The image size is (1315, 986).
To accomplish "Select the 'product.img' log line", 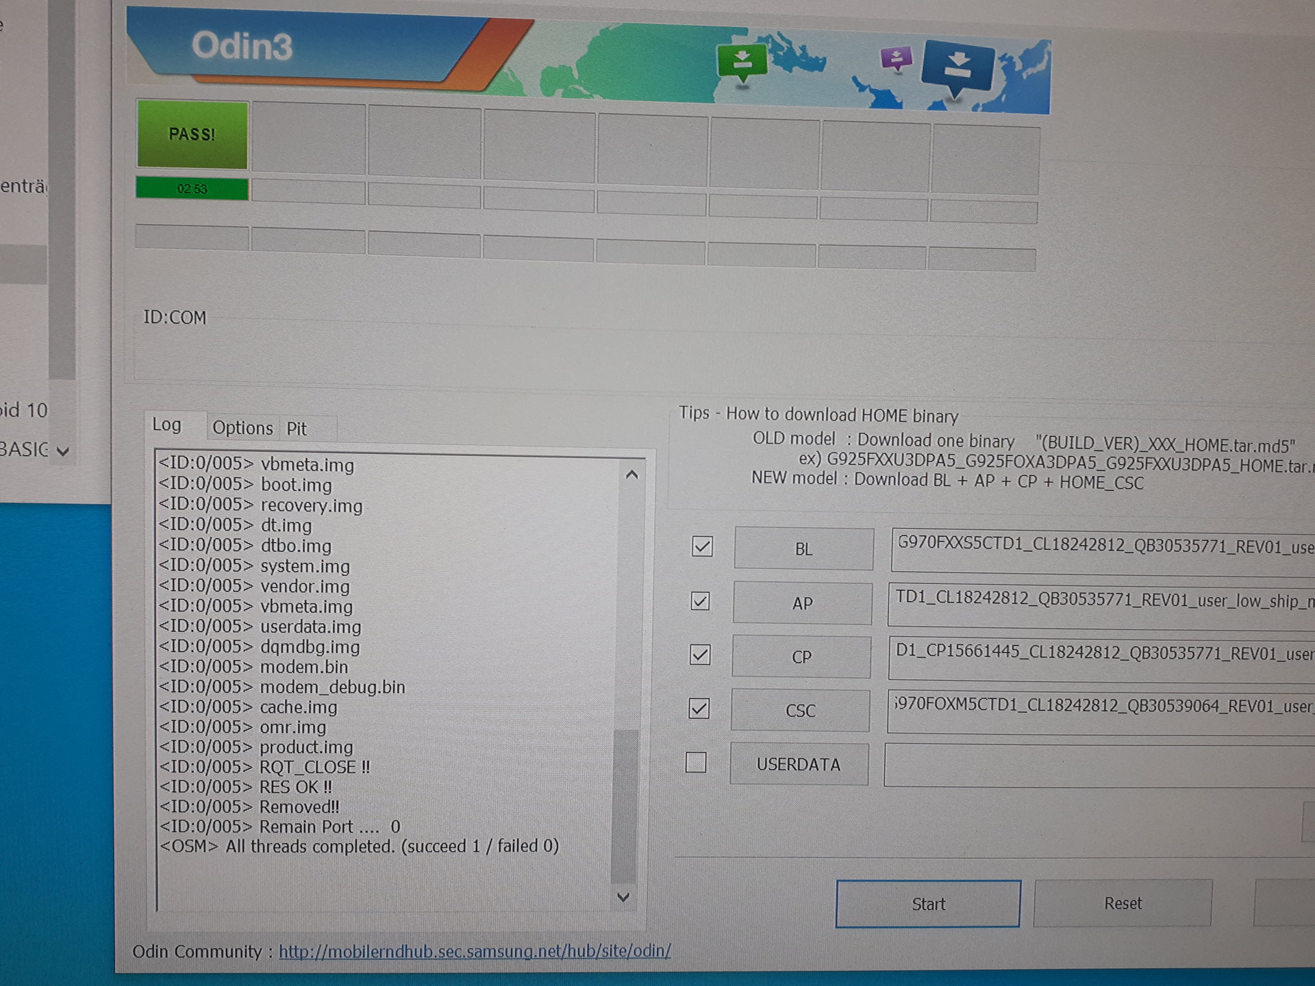I will pos(256,747).
